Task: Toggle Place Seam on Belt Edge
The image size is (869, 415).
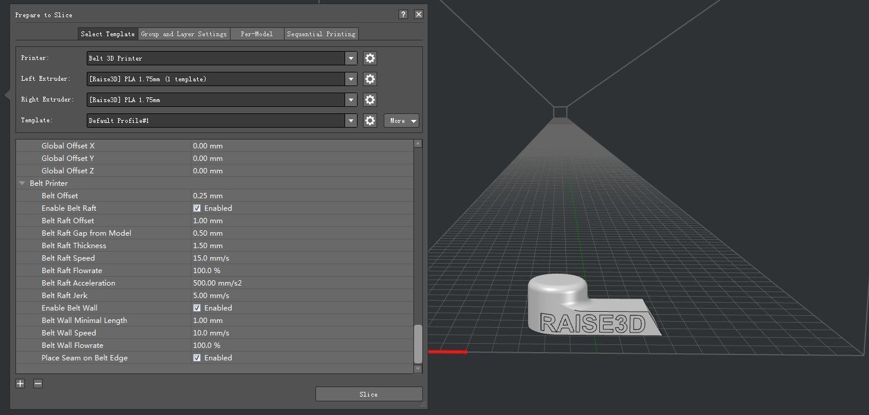Action: (x=196, y=357)
